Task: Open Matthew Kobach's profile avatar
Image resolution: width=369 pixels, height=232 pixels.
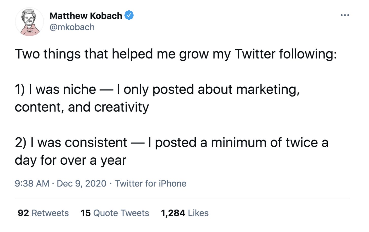Action: click(x=29, y=22)
